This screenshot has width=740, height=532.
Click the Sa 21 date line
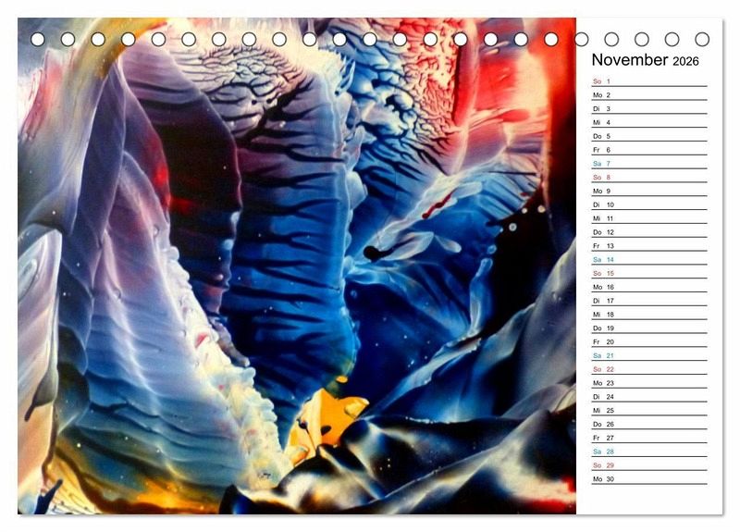(648, 356)
